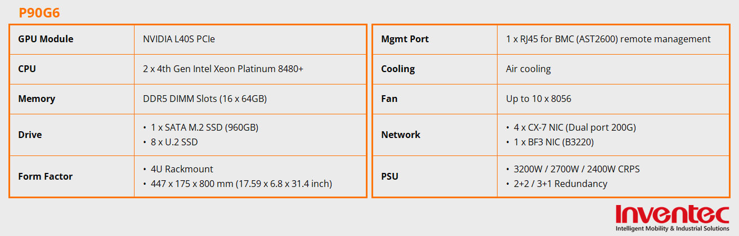Click the Up to 10 x 8056 value
The height and width of the screenshot is (236, 739).
pyautogui.click(x=538, y=99)
